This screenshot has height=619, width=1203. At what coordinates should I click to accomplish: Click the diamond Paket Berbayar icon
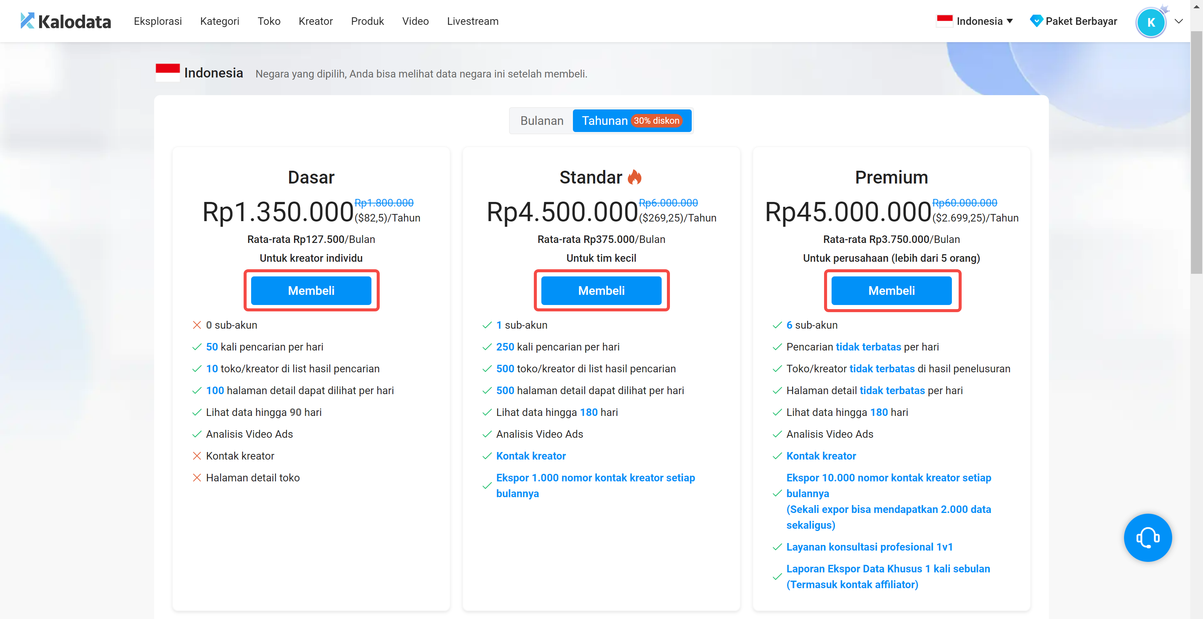point(1036,21)
